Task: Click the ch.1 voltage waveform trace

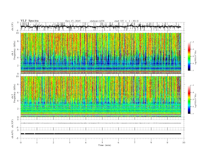Action: [x=101, y=26]
